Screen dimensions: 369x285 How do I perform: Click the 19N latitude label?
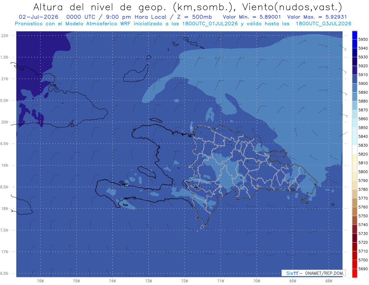click(5, 165)
